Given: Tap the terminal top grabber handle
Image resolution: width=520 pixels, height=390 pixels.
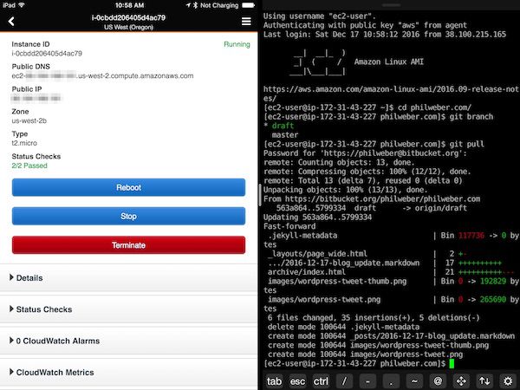Looking at the screenshot, I should (x=392, y=5).
